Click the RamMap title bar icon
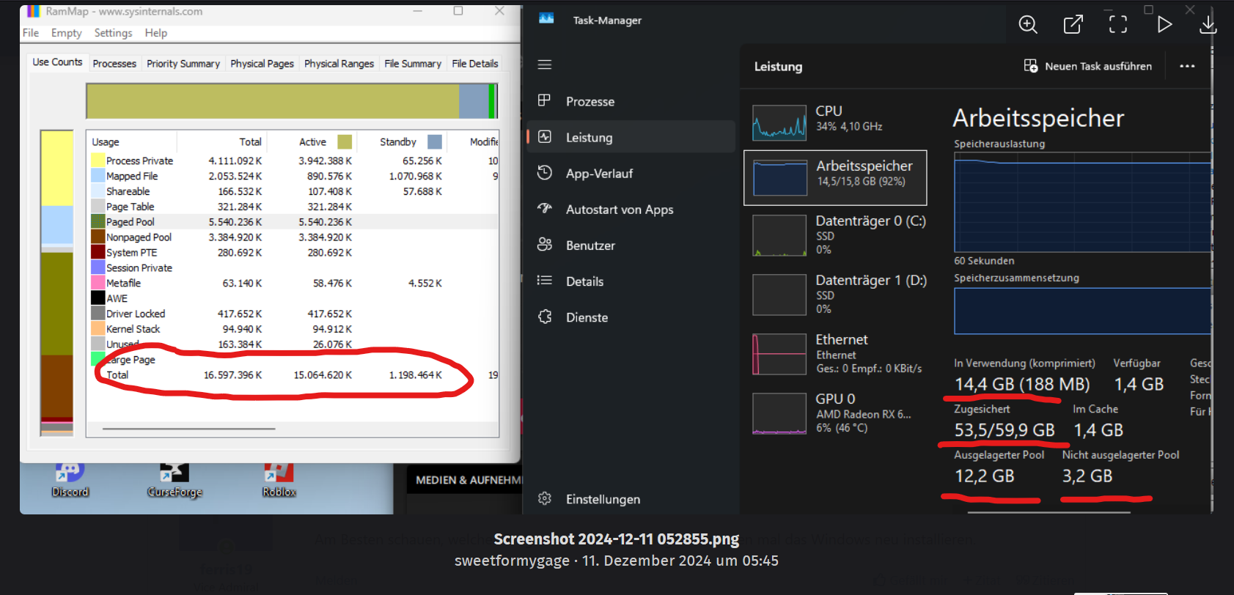 [33, 11]
